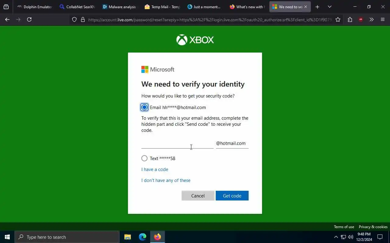Click the Firefox View icon in the tab bar
This screenshot has height=243, width=390.
(6, 7)
